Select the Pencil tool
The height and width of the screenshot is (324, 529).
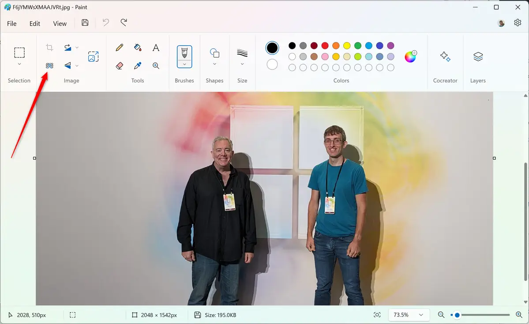click(119, 48)
